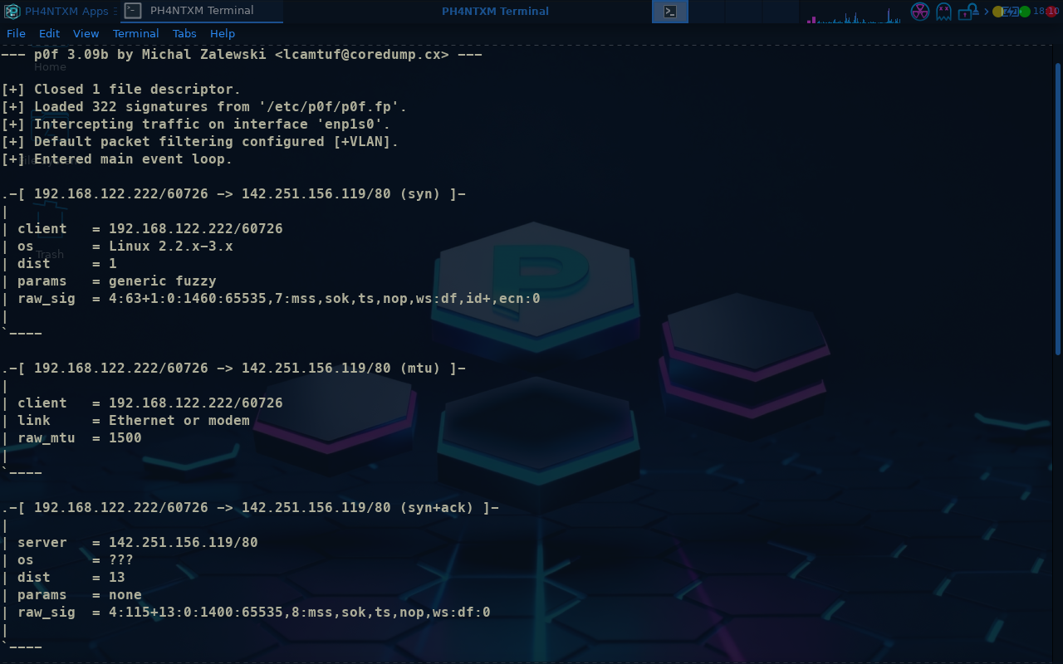
Task: Open the Edit menu
Action: pyautogui.click(x=49, y=34)
